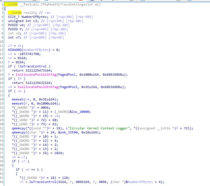The width and height of the screenshot is (210, 186).
Task: Click ZwTraceControl in the if condition
Action: [33, 66]
